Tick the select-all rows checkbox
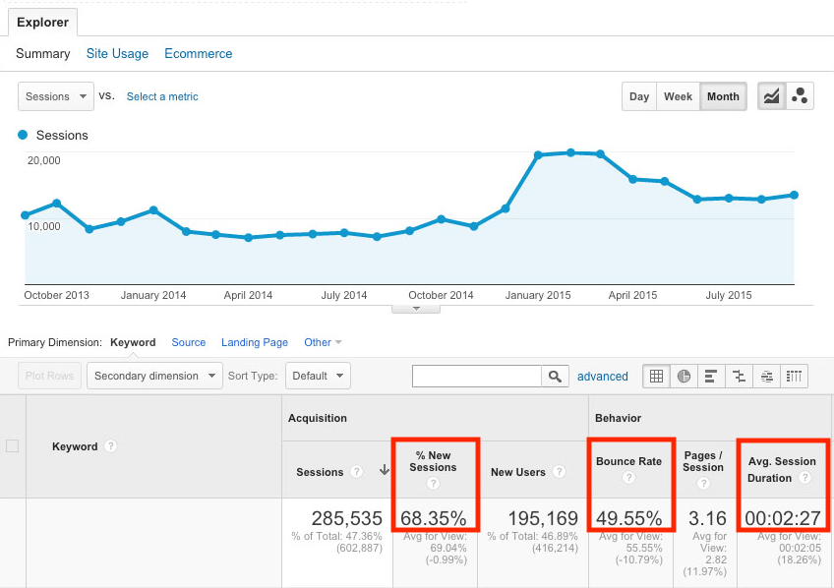 click(12, 446)
